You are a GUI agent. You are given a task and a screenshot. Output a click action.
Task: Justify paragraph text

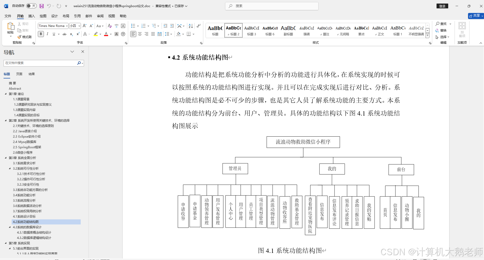(x=153, y=34)
